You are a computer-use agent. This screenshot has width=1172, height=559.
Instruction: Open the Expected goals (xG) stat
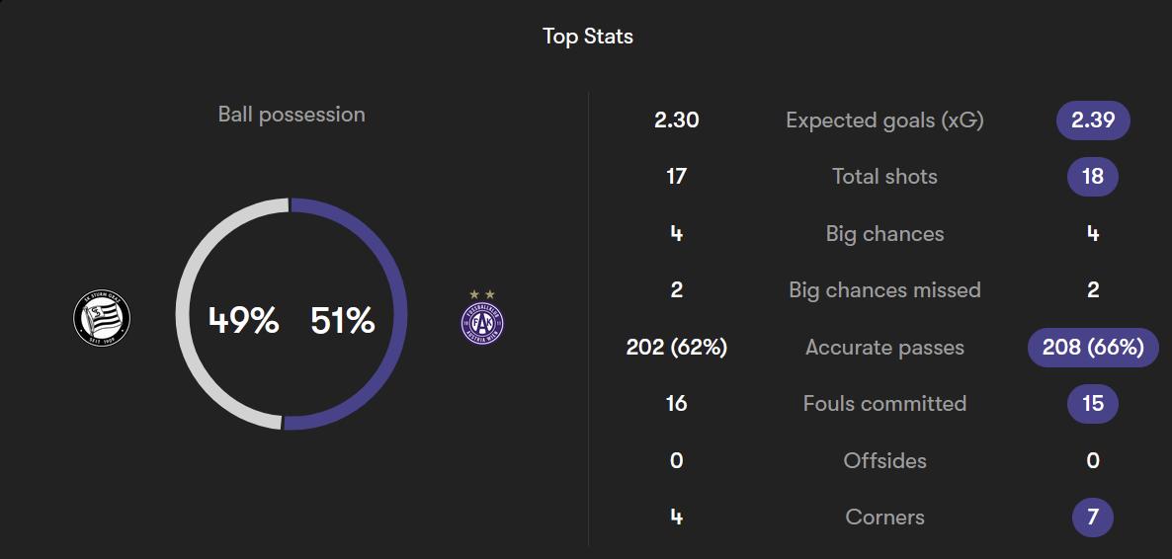click(884, 120)
